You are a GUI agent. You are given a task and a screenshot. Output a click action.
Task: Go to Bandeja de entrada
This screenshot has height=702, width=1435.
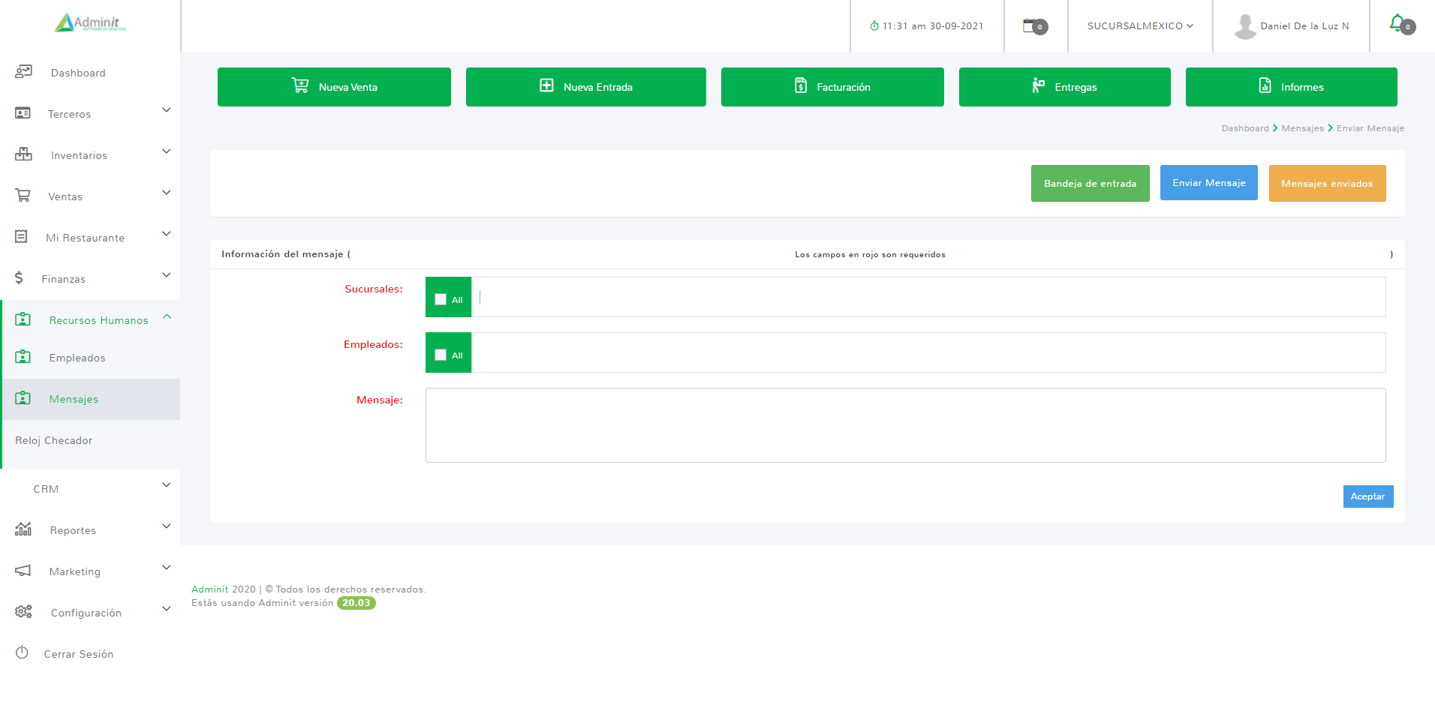tap(1090, 184)
